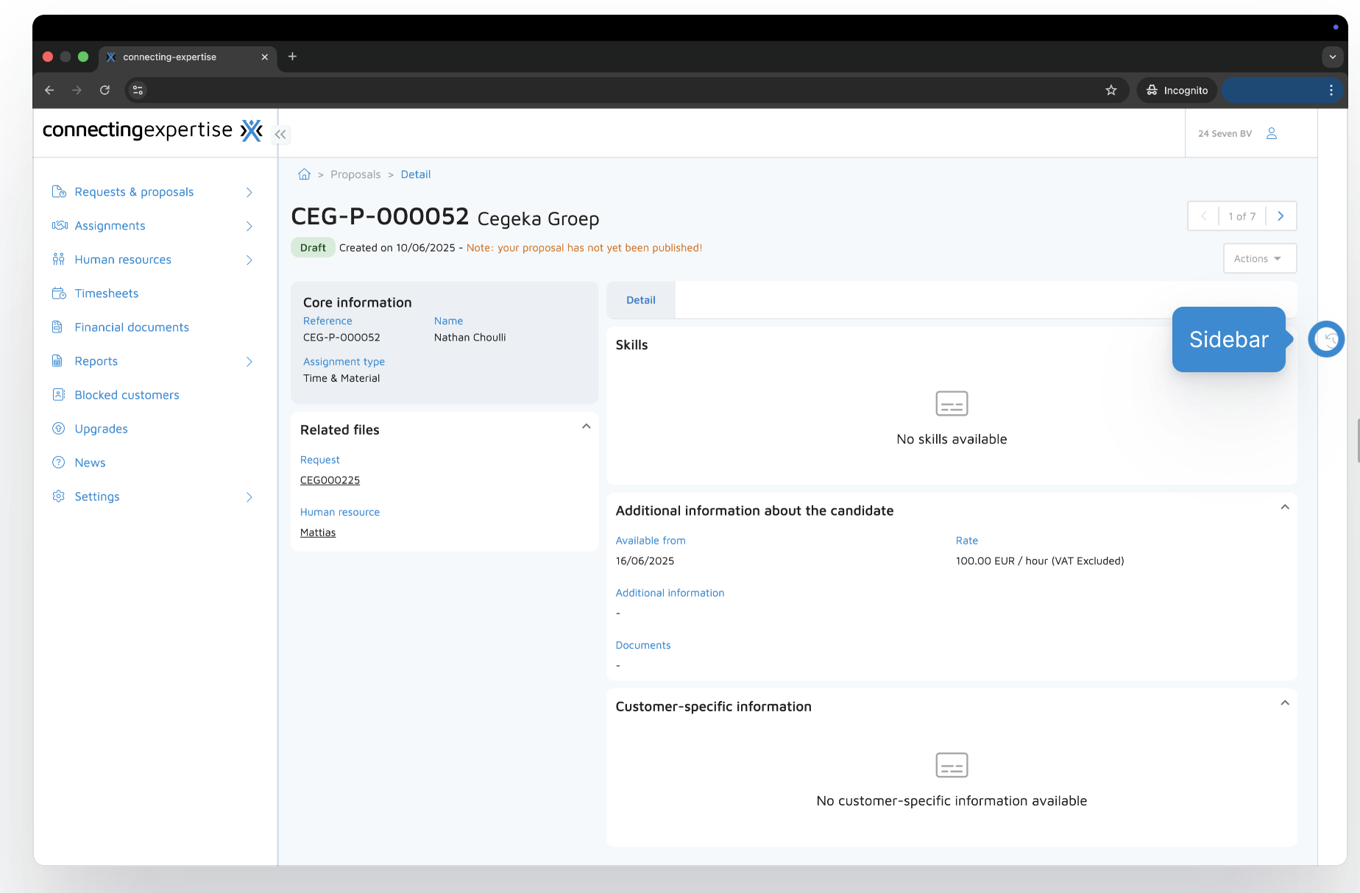Image resolution: width=1360 pixels, height=893 pixels.
Task: Open a new browser tab
Action: [x=292, y=57]
